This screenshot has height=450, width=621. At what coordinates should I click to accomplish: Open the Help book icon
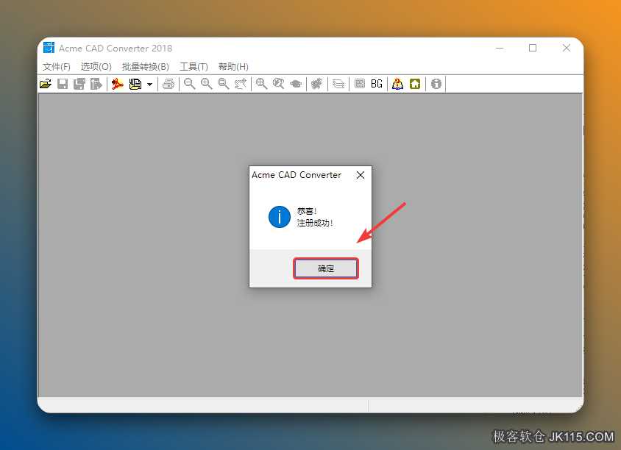point(397,84)
